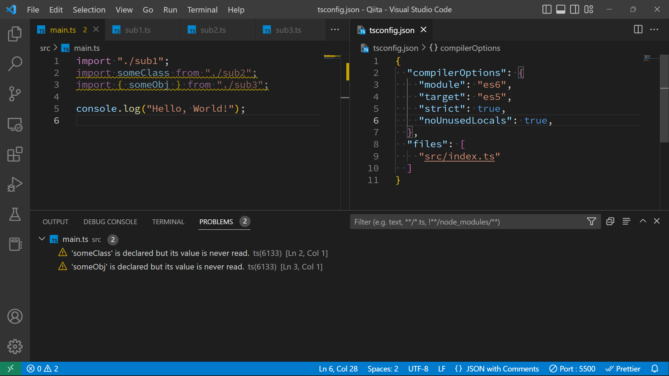Open the Source Control view

(x=15, y=93)
